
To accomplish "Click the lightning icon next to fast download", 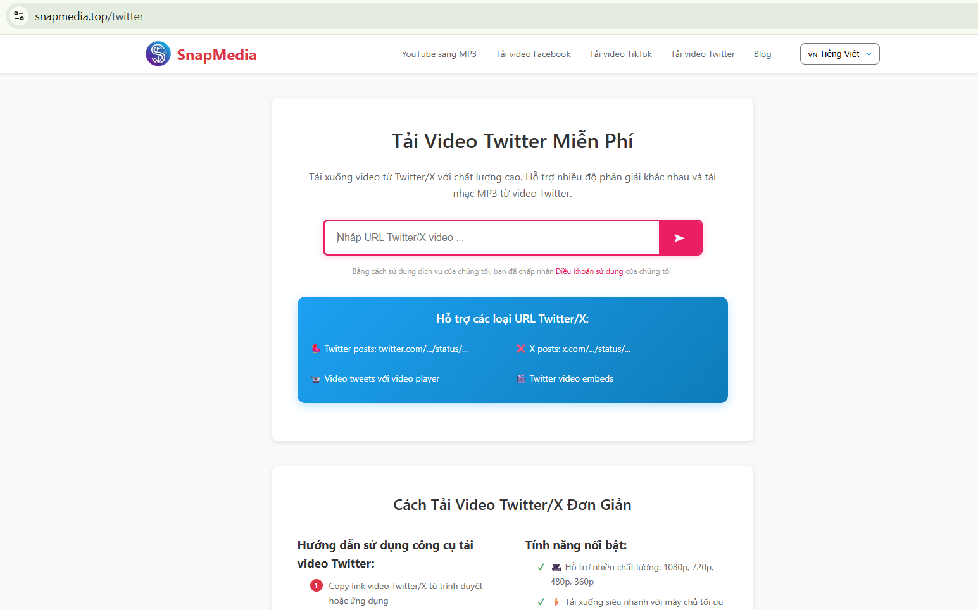I will coord(556,601).
